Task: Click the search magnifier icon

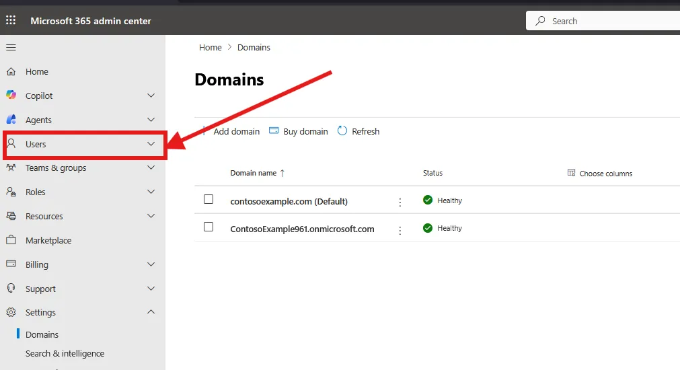Action: pos(540,21)
